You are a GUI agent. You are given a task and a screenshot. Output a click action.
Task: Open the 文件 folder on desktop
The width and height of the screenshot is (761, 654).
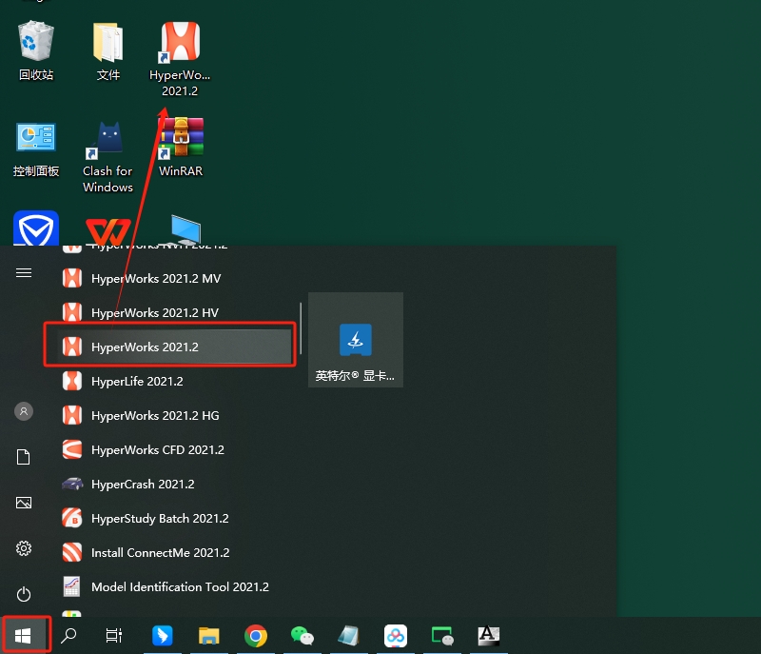pyautogui.click(x=107, y=50)
